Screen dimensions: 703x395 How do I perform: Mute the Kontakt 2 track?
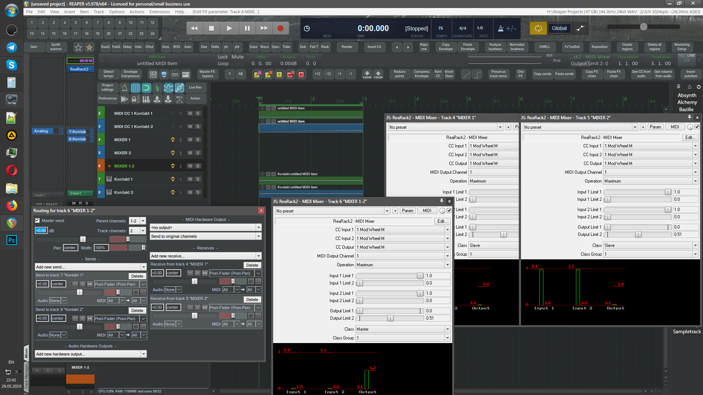point(190,192)
